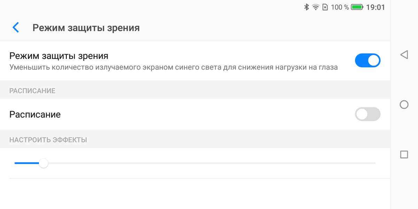Click the 100 % battery percentage text

(x=340, y=7)
